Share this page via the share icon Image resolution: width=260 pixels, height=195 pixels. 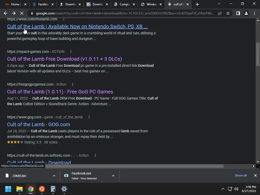[220, 13]
